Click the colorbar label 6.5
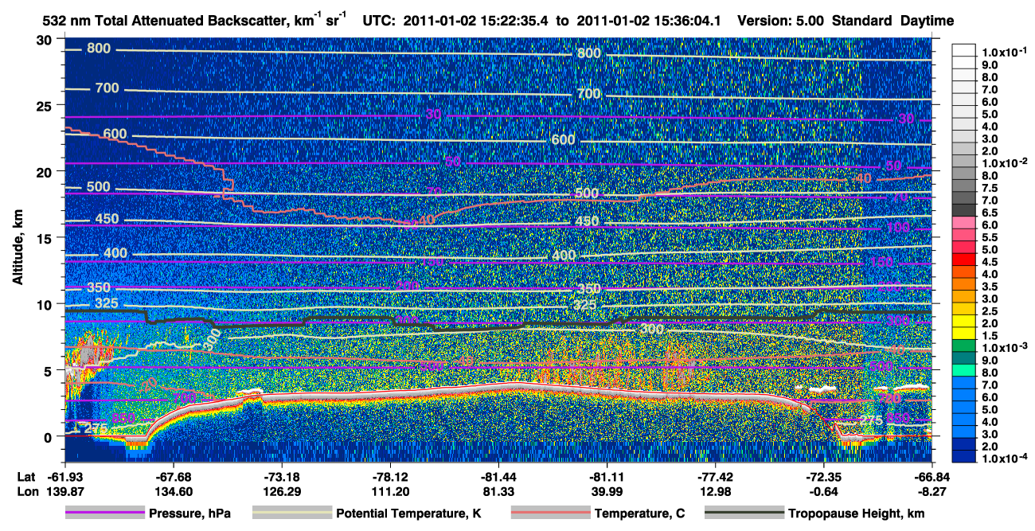The height and width of the screenshot is (531, 1035). pyautogui.click(x=990, y=212)
